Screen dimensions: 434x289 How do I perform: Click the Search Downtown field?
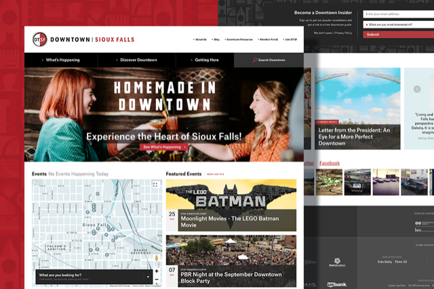click(269, 60)
